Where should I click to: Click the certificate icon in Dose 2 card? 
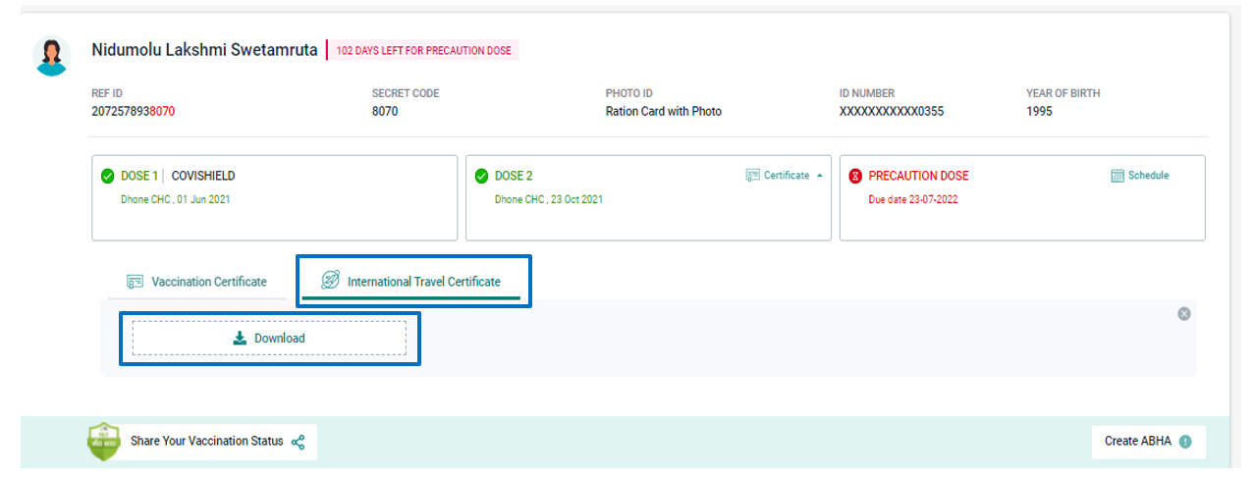tap(753, 176)
